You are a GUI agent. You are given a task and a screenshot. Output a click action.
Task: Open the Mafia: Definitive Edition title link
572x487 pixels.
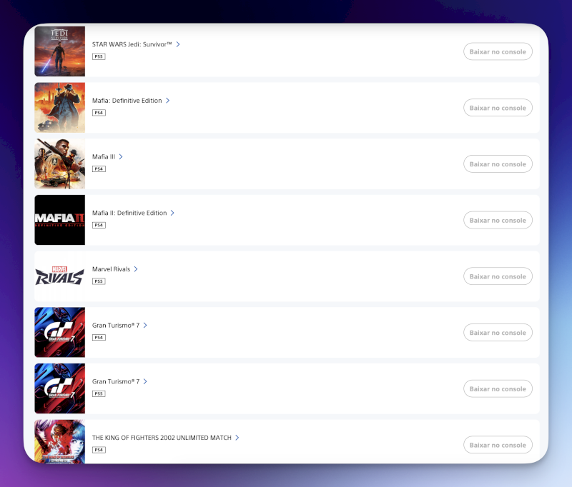point(127,101)
